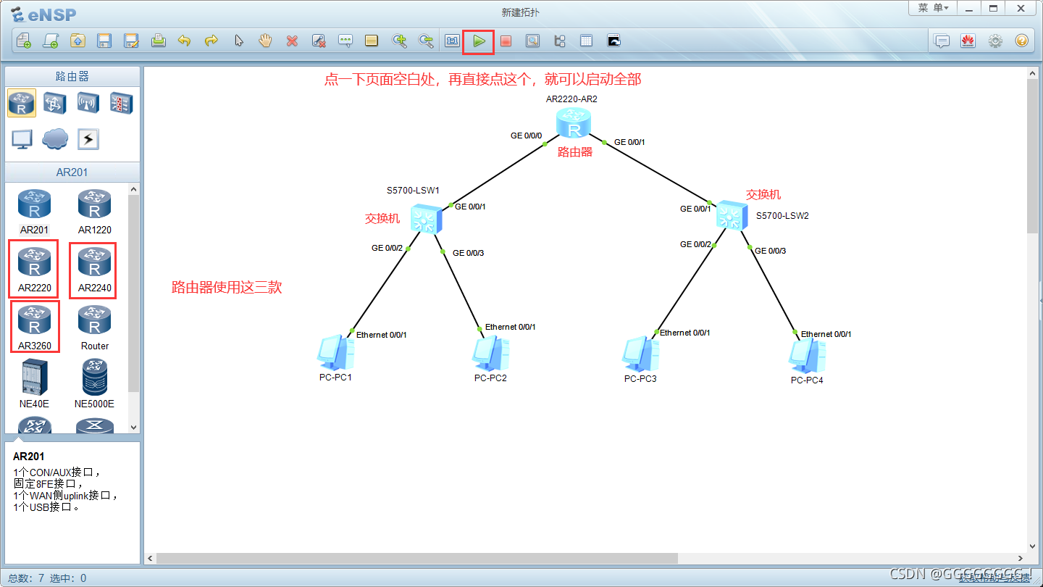Select the AR2220-AR2 router on the canvas
1043x587 pixels.
click(574, 122)
